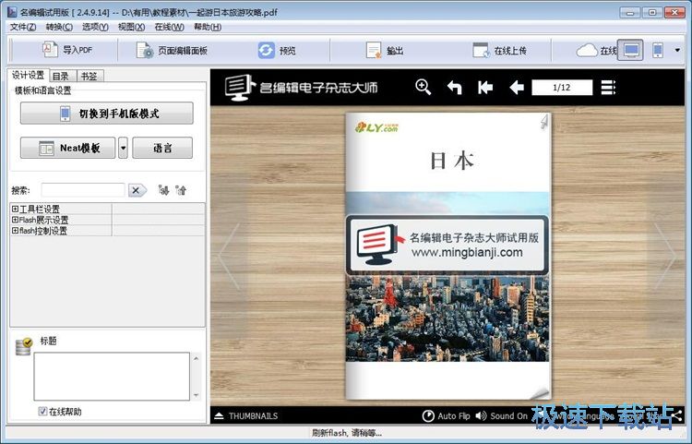This screenshot has width=692, height=444.
Task: Jump to first page with the skip-back icon
Action: click(485, 87)
